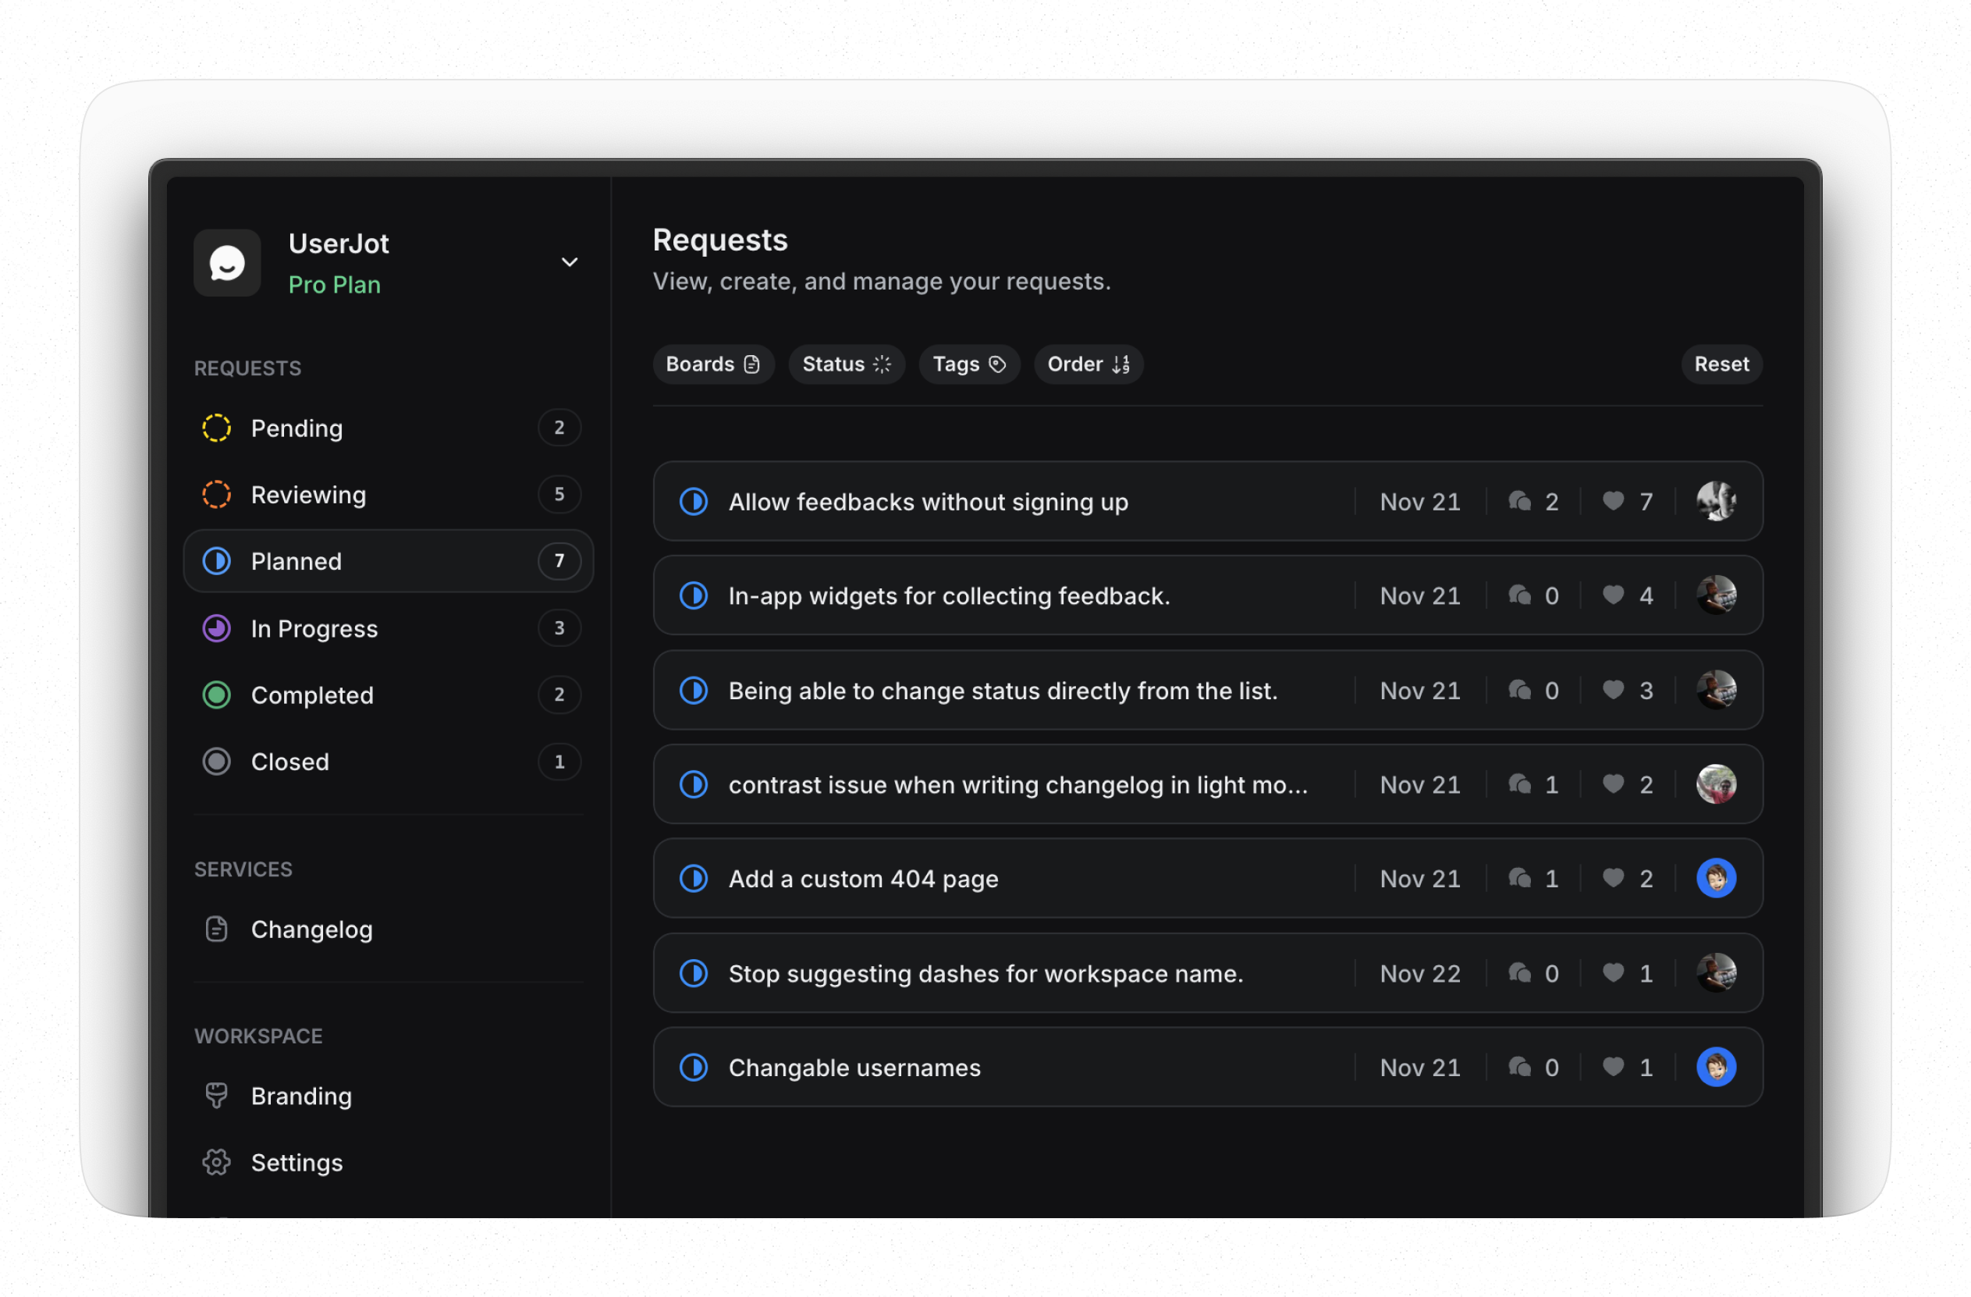The image size is (1971, 1297).
Task: Expand the UserJot workspace switcher chevron
Action: [x=569, y=261]
